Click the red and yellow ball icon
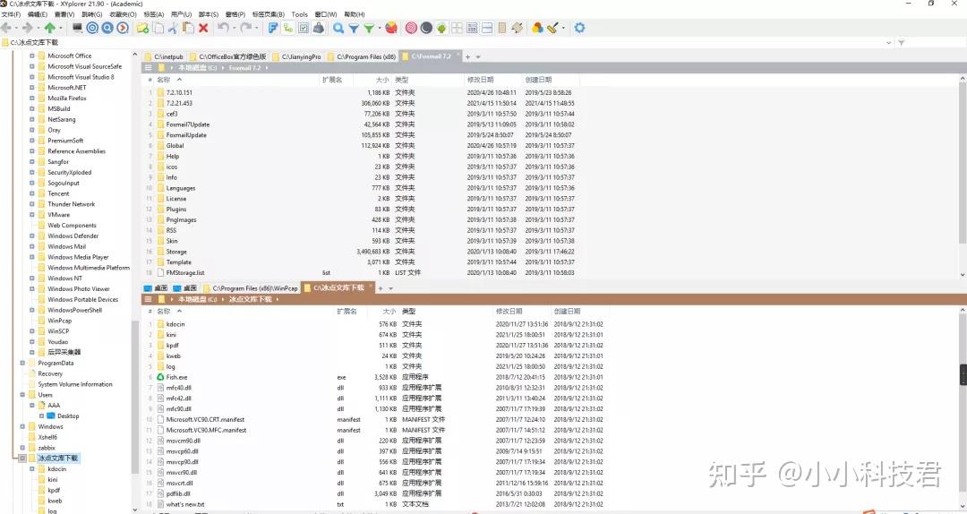 (x=391, y=28)
